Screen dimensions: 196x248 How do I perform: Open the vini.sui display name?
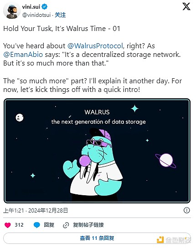coord(31,7)
